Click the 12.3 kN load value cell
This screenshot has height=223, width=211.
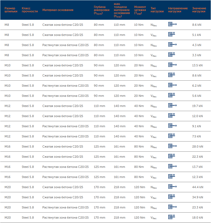[197, 177]
